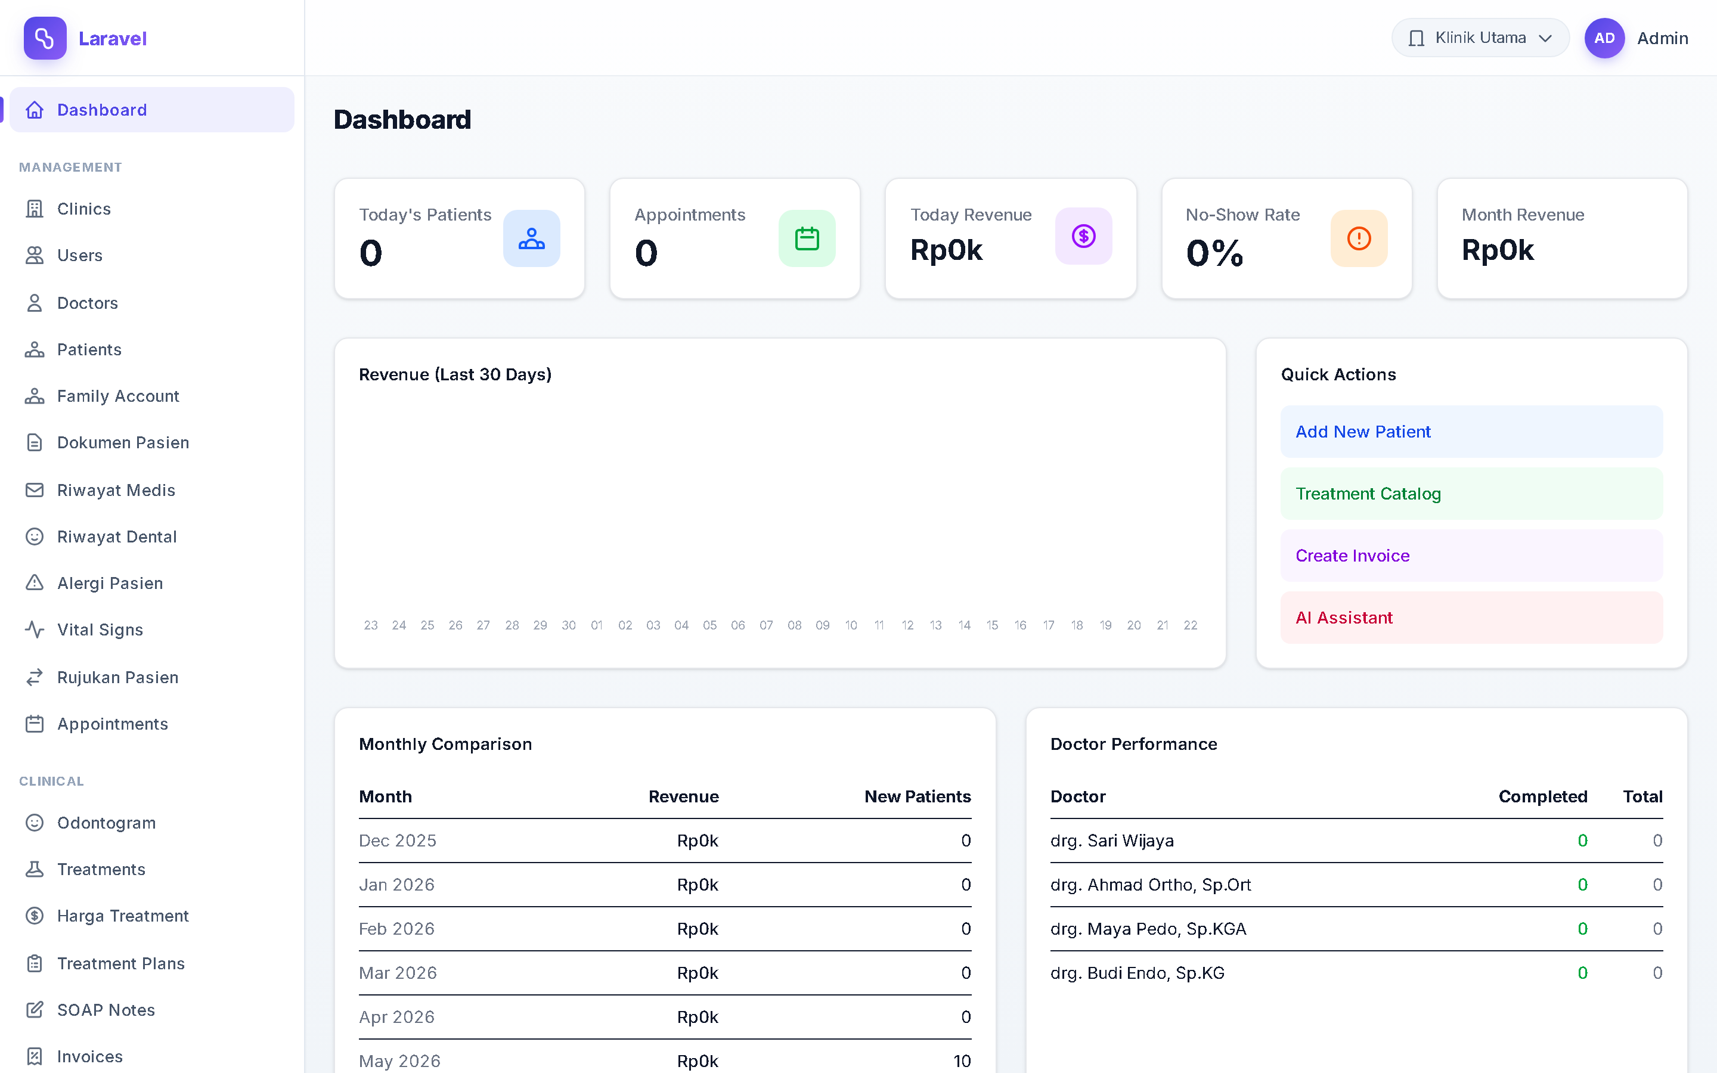
Task: Click the orange No-Show Rate alert icon
Action: point(1359,238)
